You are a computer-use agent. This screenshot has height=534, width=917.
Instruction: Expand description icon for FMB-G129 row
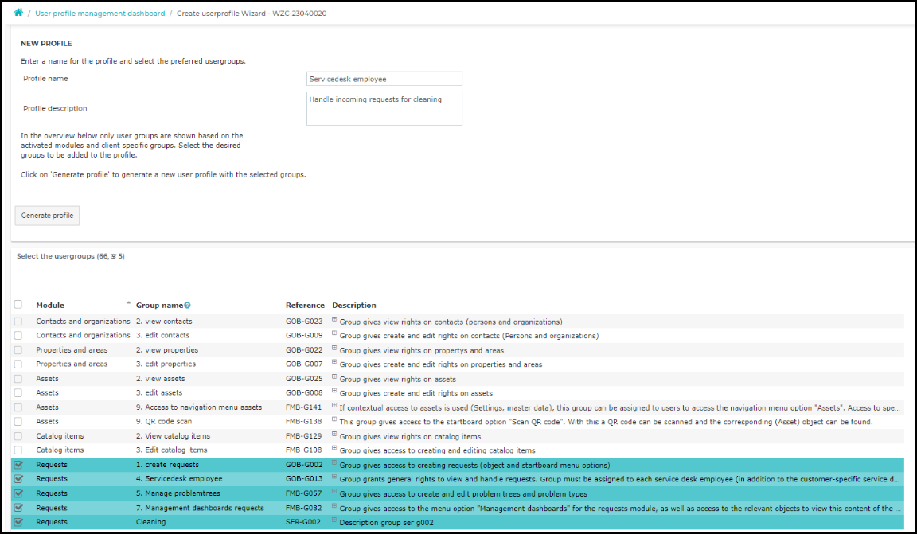(x=334, y=434)
